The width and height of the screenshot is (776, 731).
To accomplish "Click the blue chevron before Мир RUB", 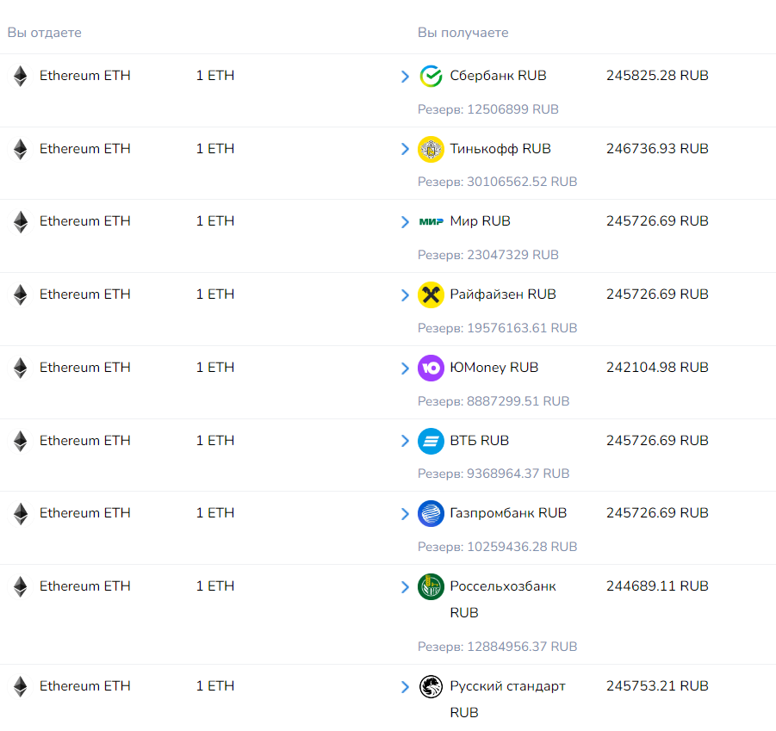I will point(405,221).
